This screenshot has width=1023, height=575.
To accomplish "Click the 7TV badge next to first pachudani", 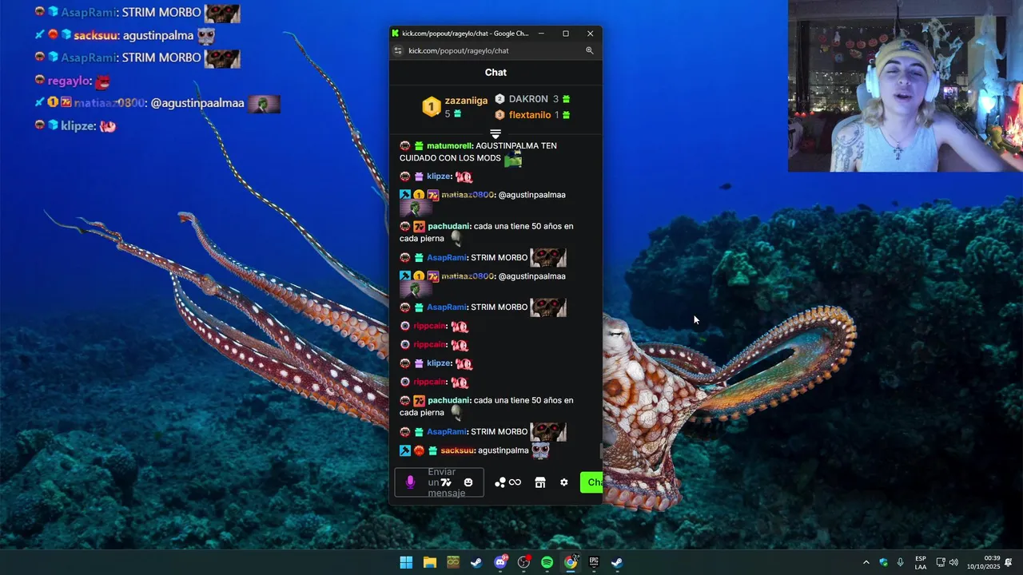I will (419, 227).
